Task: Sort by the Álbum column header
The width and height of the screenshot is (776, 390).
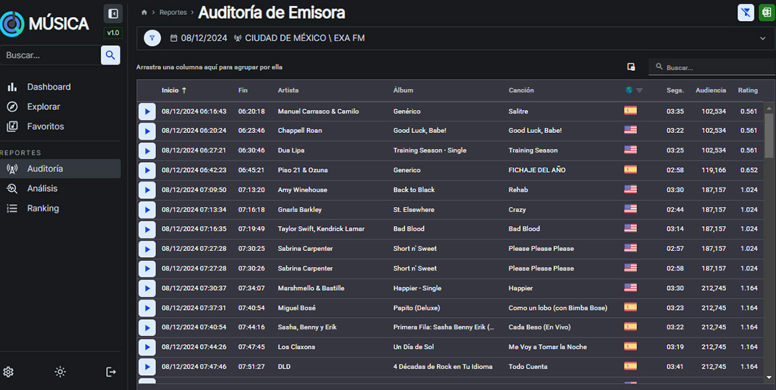Action: [x=404, y=90]
